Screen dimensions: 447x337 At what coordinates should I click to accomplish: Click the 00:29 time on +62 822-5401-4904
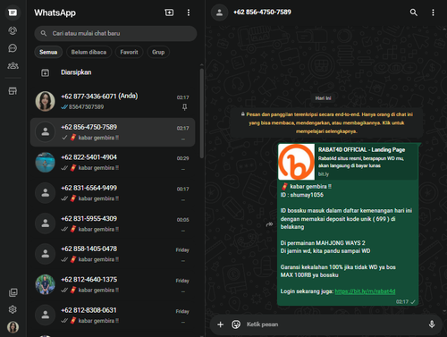pyautogui.click(x=182, y=158)
